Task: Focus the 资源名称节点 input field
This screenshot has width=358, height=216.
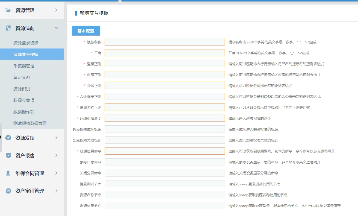Action: tap(165, 195)
